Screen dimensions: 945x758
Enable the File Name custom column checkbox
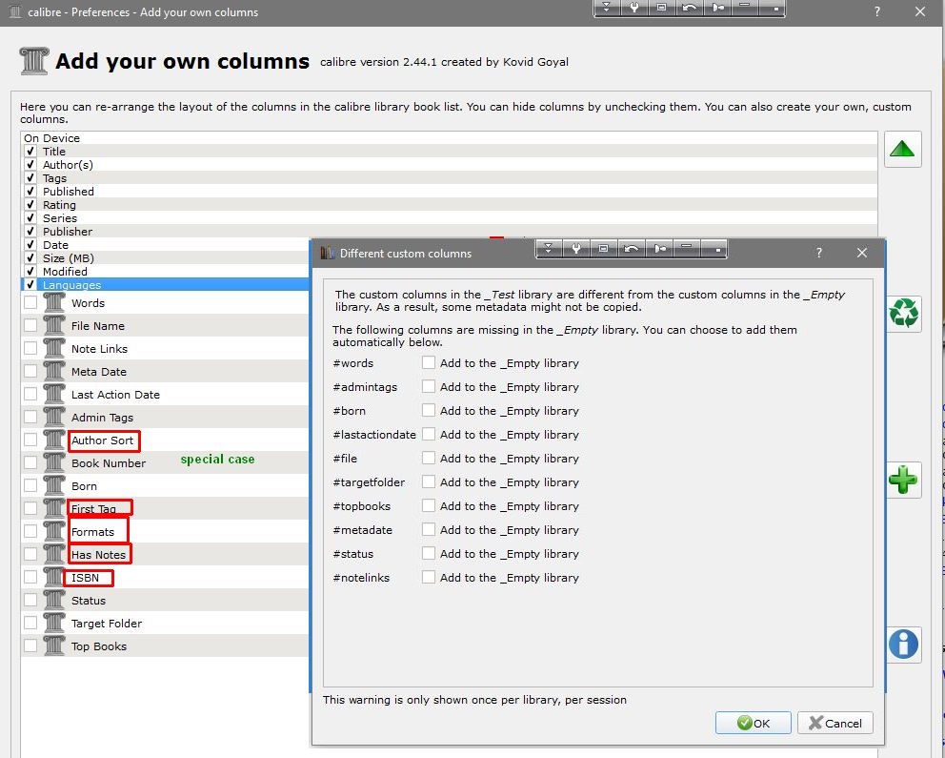[x=30, y=325]
